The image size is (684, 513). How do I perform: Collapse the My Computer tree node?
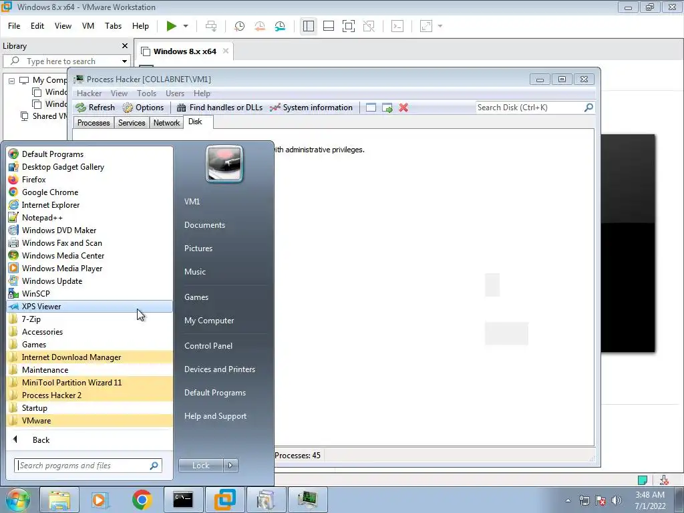pos(12,81)
